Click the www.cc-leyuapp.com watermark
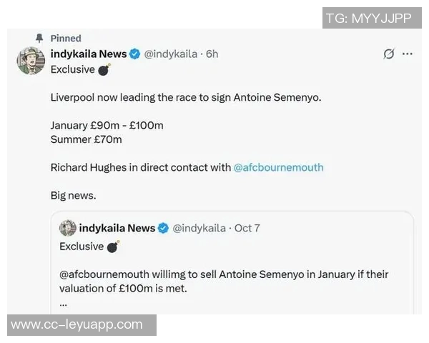 [77, 324]
